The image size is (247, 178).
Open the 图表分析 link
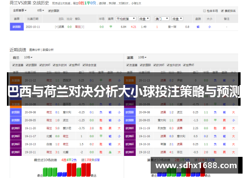point(35,50)
